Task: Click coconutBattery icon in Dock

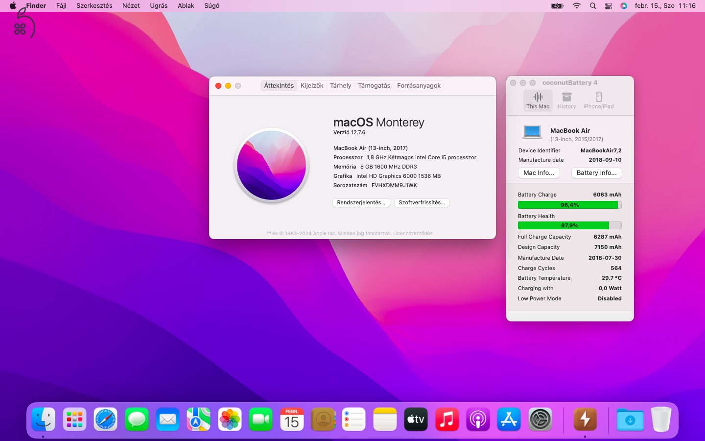Action: pyautogui.click(x=585, y=419)
